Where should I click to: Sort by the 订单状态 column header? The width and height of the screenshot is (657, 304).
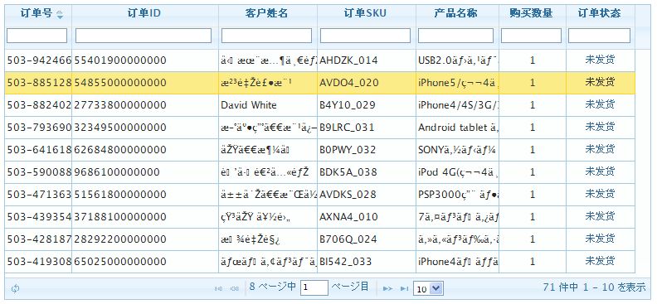coord(599,13)
